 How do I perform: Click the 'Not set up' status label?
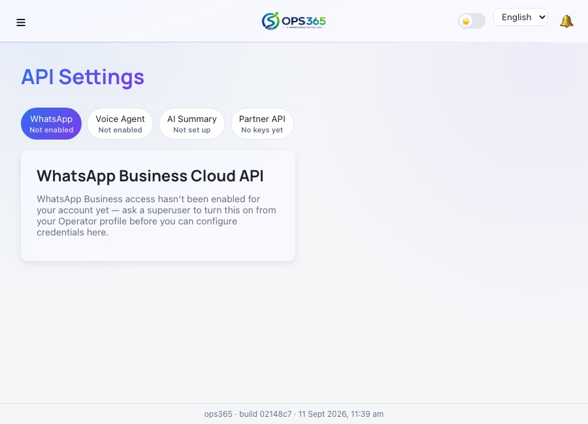192,130
